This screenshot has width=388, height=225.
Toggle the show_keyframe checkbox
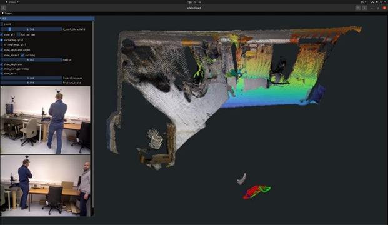pos(2,64)
